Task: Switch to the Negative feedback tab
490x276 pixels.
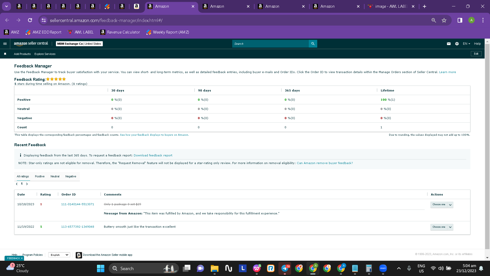Action: (x=71, y=176)
